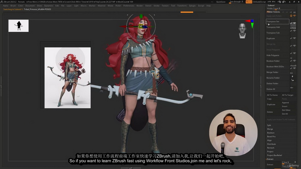This screenshot has width=301, height=169.
Task: Open the Alpha menu
Action: 5,6
